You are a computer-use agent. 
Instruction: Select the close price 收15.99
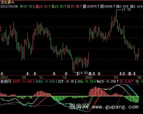tap(73, 6)
